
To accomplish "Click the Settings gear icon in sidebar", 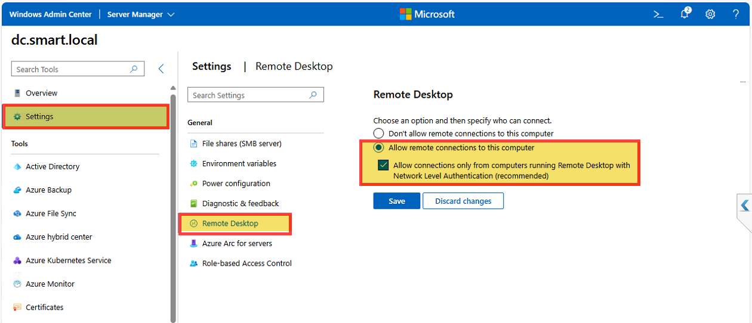I will [x=17, y=117].
